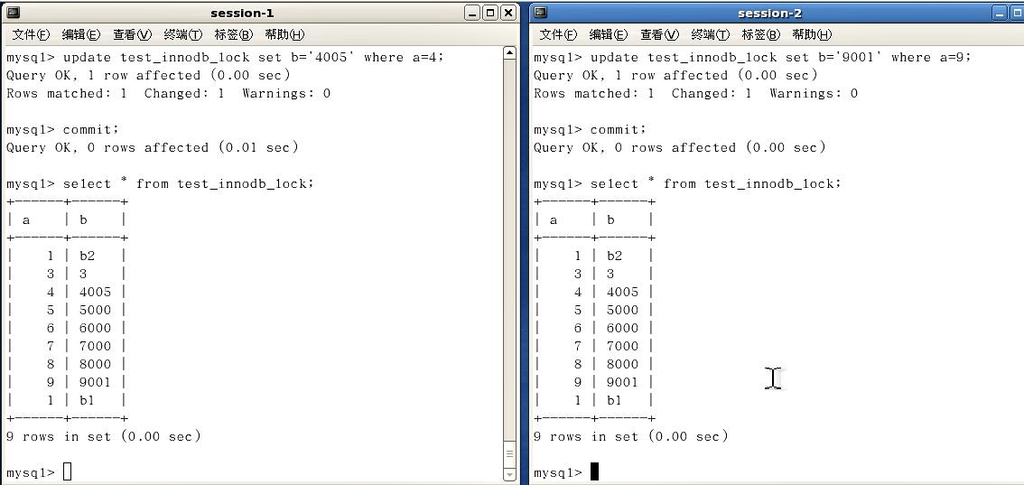Click session-1 mysql prompt cursor line
1024x485 pixels.
point(39,472)
